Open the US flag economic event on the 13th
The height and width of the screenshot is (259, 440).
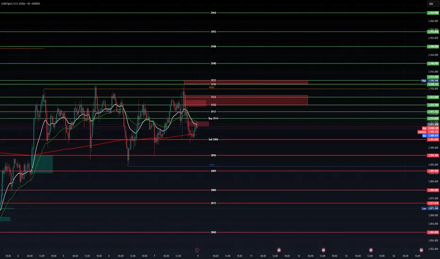pos(371,250)
